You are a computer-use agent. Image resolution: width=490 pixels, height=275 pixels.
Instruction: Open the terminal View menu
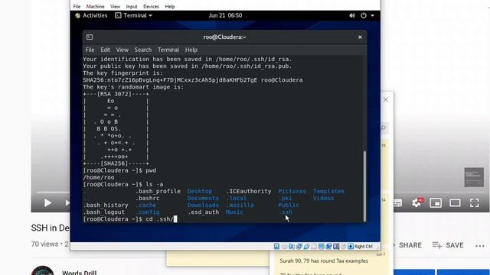[122, 50]
